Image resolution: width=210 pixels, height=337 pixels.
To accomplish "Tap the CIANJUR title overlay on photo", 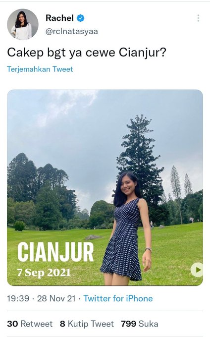I will point(55,252).
